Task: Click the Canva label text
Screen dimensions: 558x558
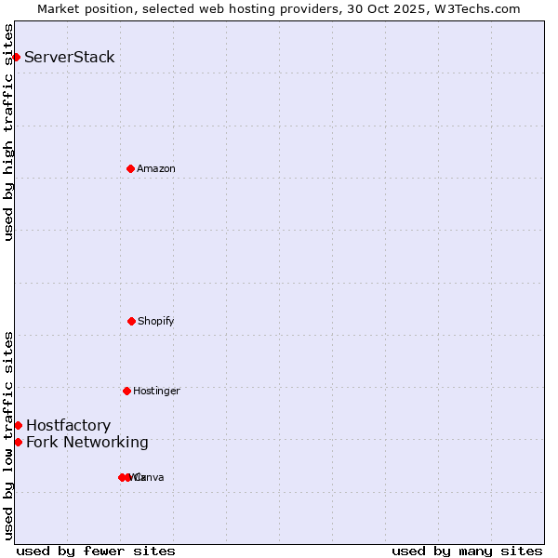Action: click(x=151, y=477)
